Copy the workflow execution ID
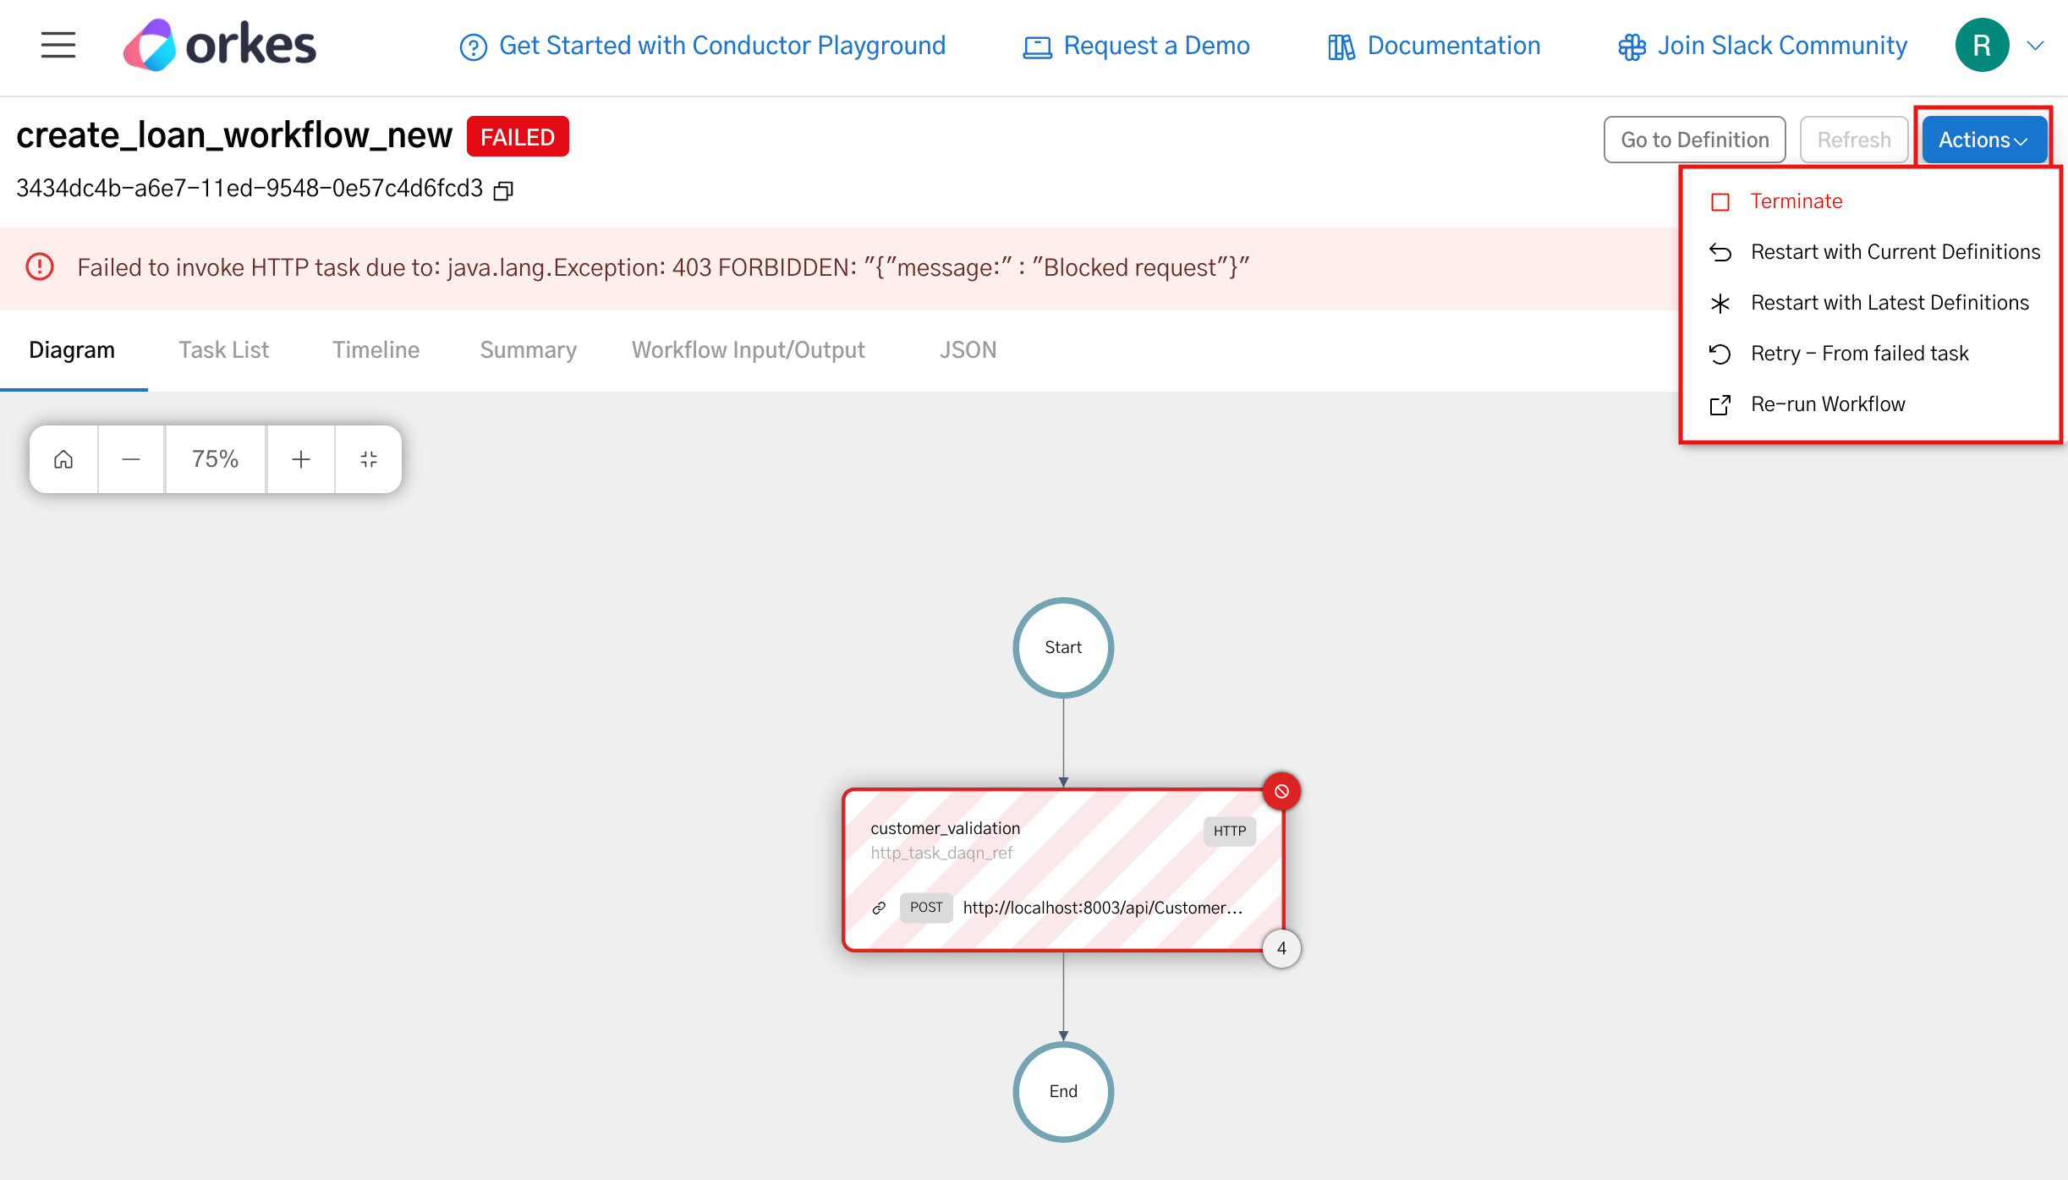Viewport: 2068px width, 1180px height. (502, 189)
